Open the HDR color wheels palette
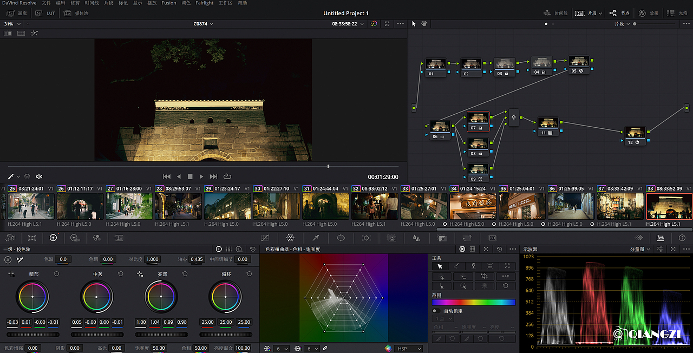Image resolution: width=693 pixels, height=353 pixels. [x=75, y=238]
